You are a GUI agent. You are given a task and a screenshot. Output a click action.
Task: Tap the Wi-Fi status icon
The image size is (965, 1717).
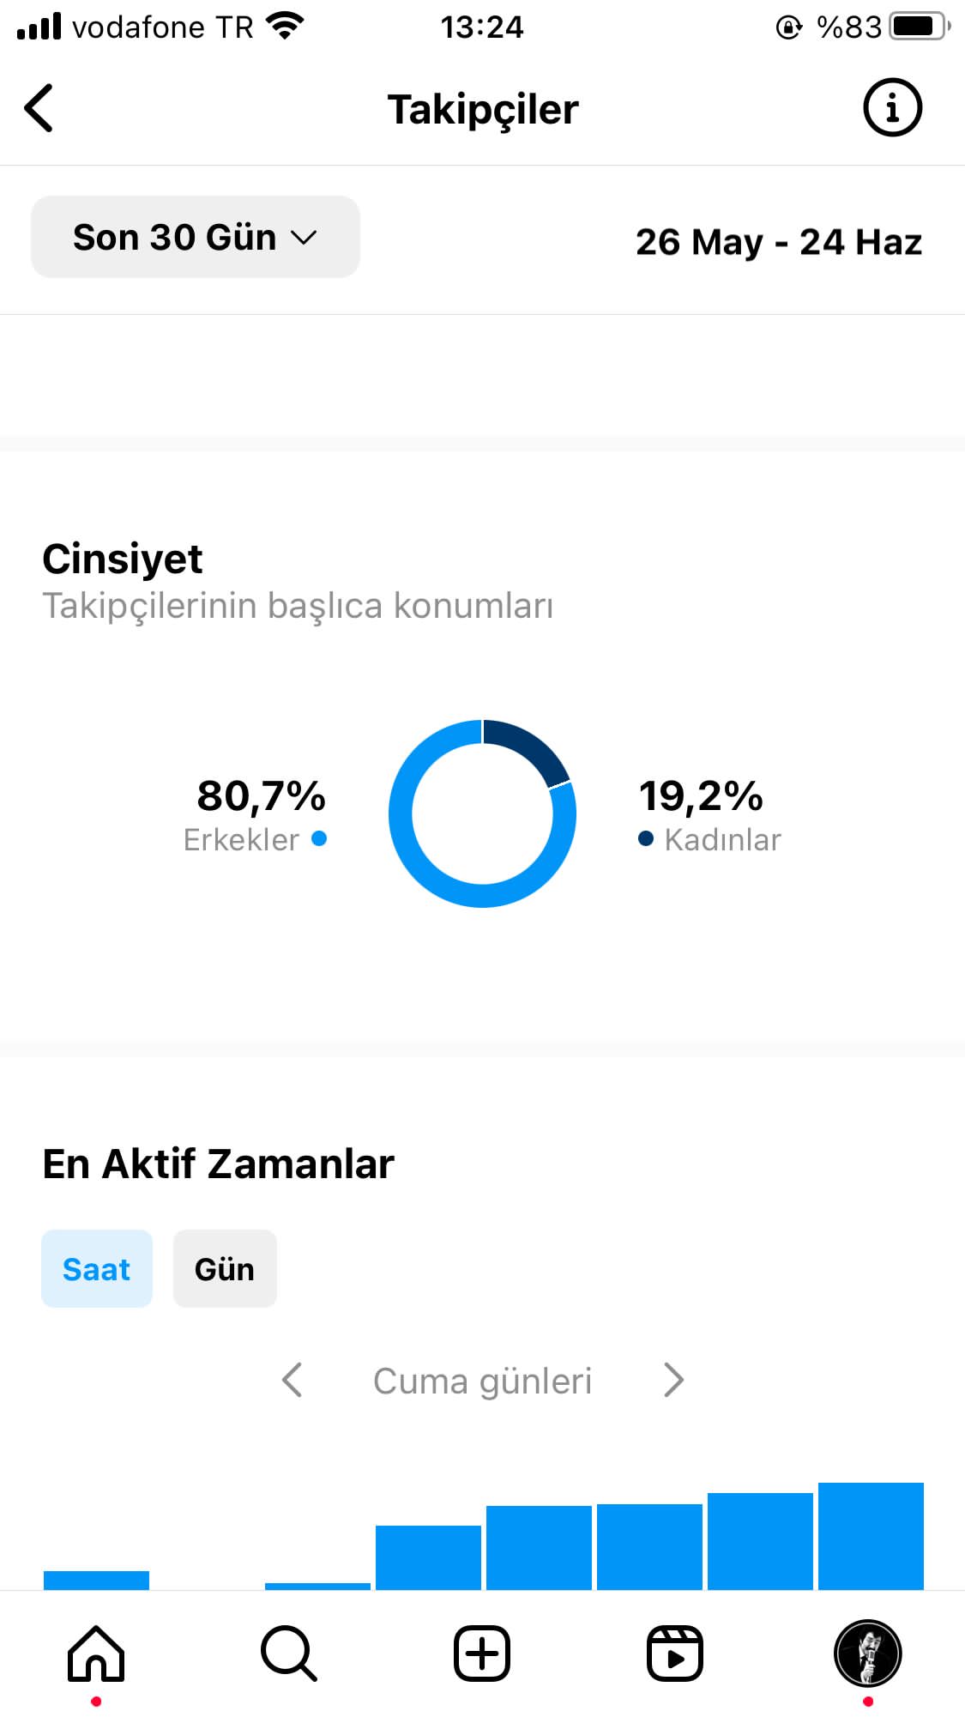coord(285,27)
